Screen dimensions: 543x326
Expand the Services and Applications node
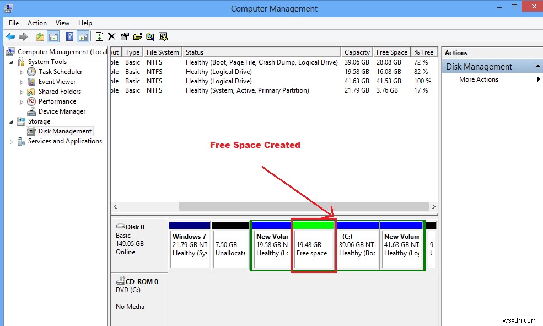10,141
